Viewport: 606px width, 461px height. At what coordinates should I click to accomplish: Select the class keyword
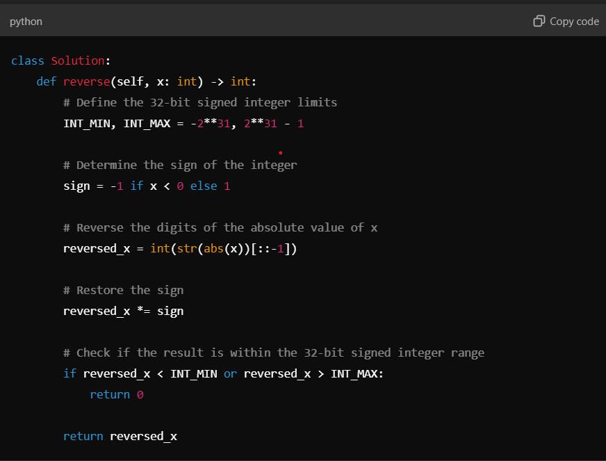tap(27, 60)
